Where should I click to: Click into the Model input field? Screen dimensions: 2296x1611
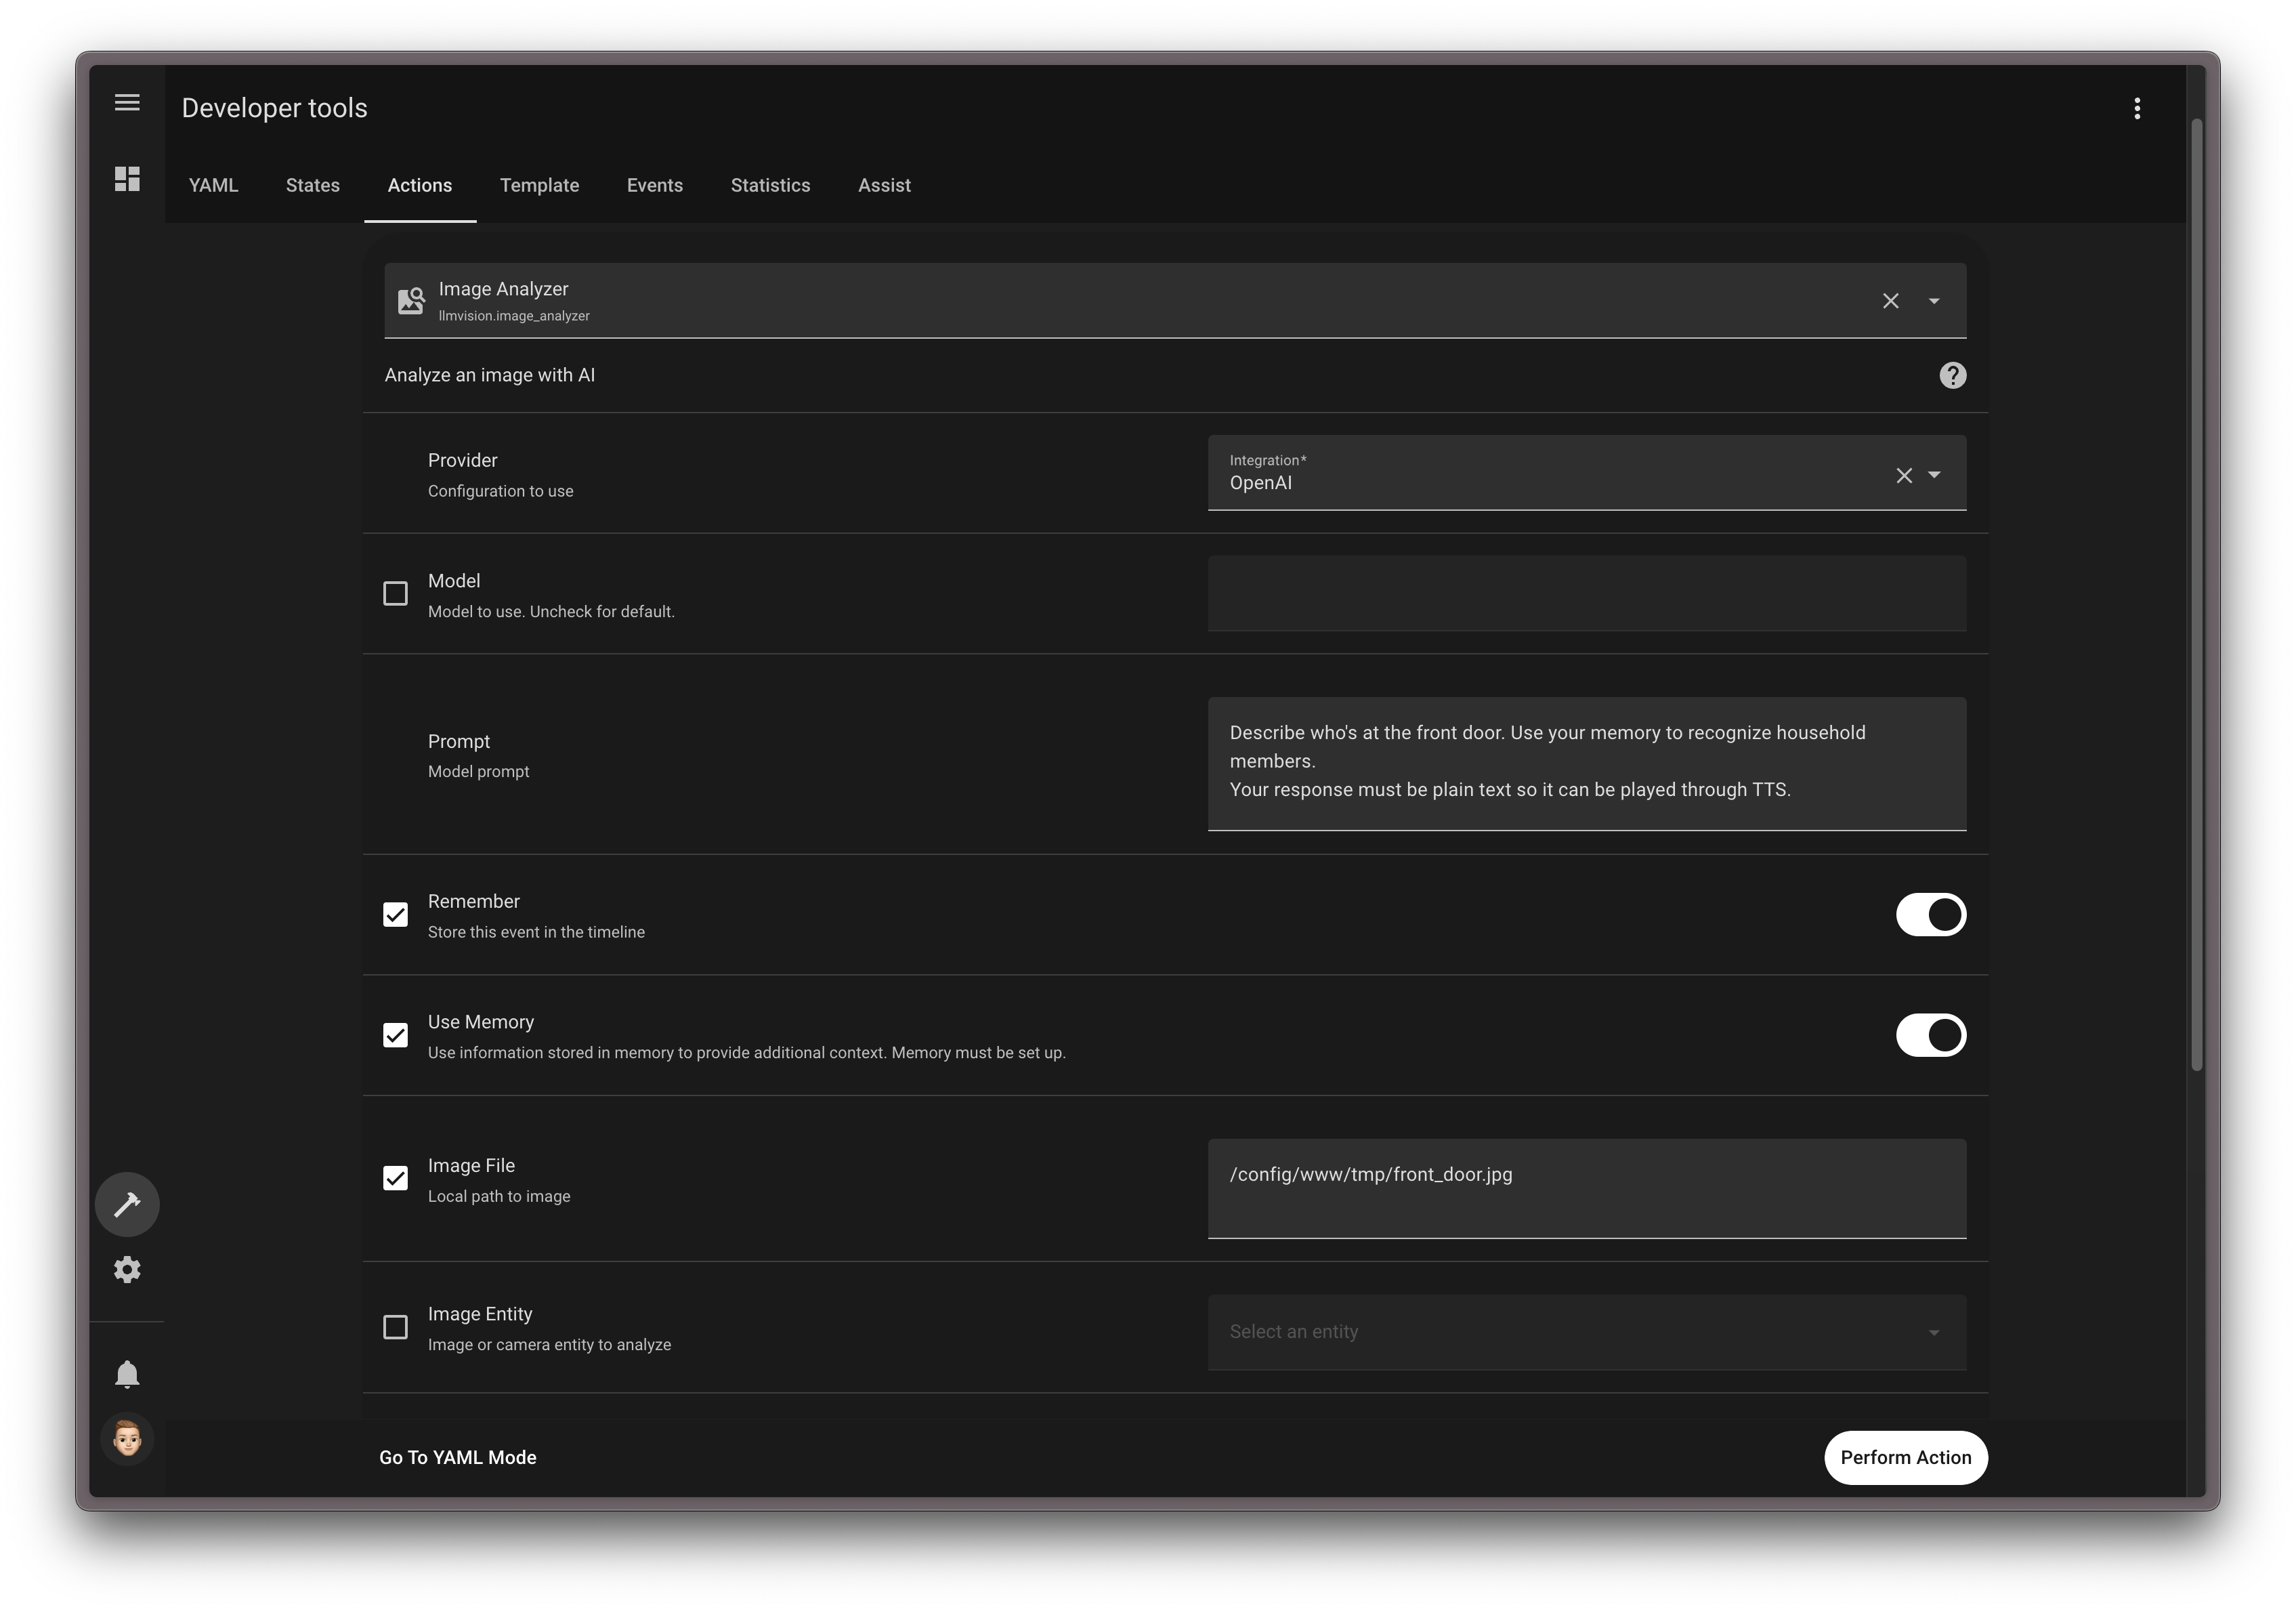point(1587,594)
